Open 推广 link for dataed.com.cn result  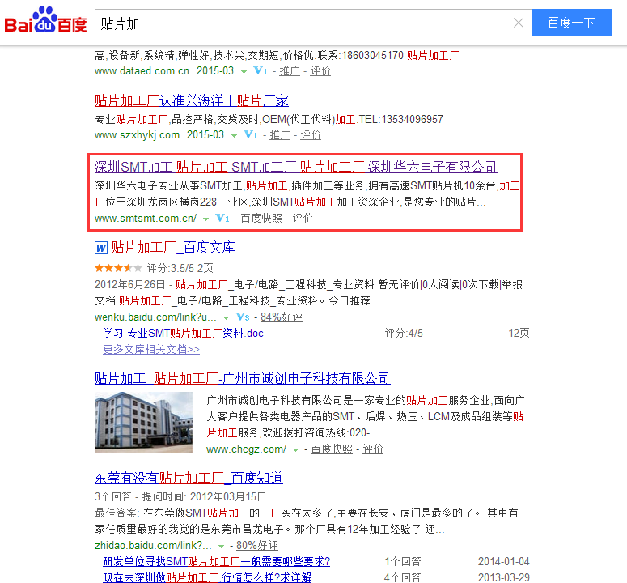pos(290,70)
